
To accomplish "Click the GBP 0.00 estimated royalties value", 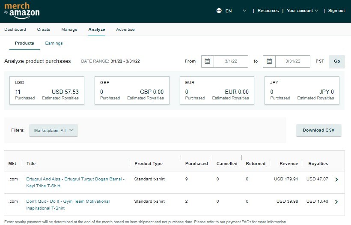I will point(152,92).
